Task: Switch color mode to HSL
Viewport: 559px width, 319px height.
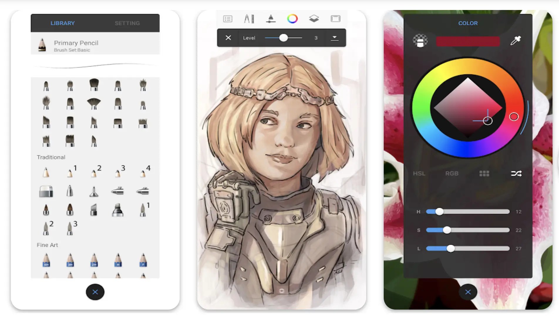Action: pos(419,173)
